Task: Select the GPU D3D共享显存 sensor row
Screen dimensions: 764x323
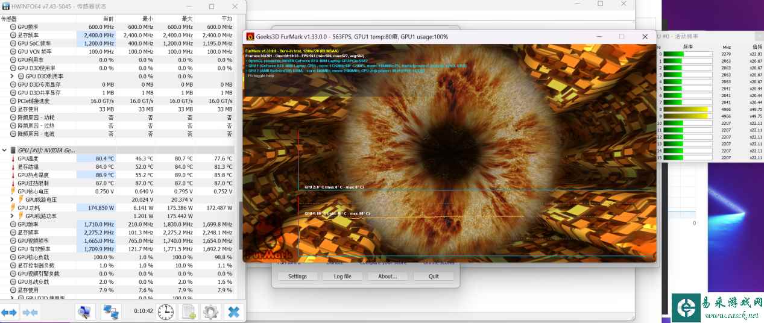Action: coord(117,93)
